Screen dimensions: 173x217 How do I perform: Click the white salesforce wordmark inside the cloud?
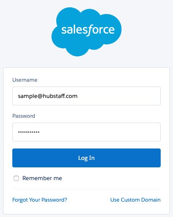88,30
